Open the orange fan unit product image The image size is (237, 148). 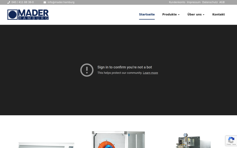click(118, 140)
